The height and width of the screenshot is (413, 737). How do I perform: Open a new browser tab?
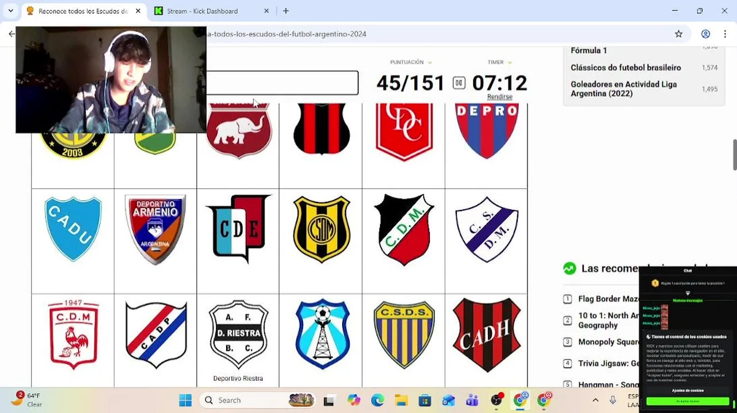tap(286, 11)
